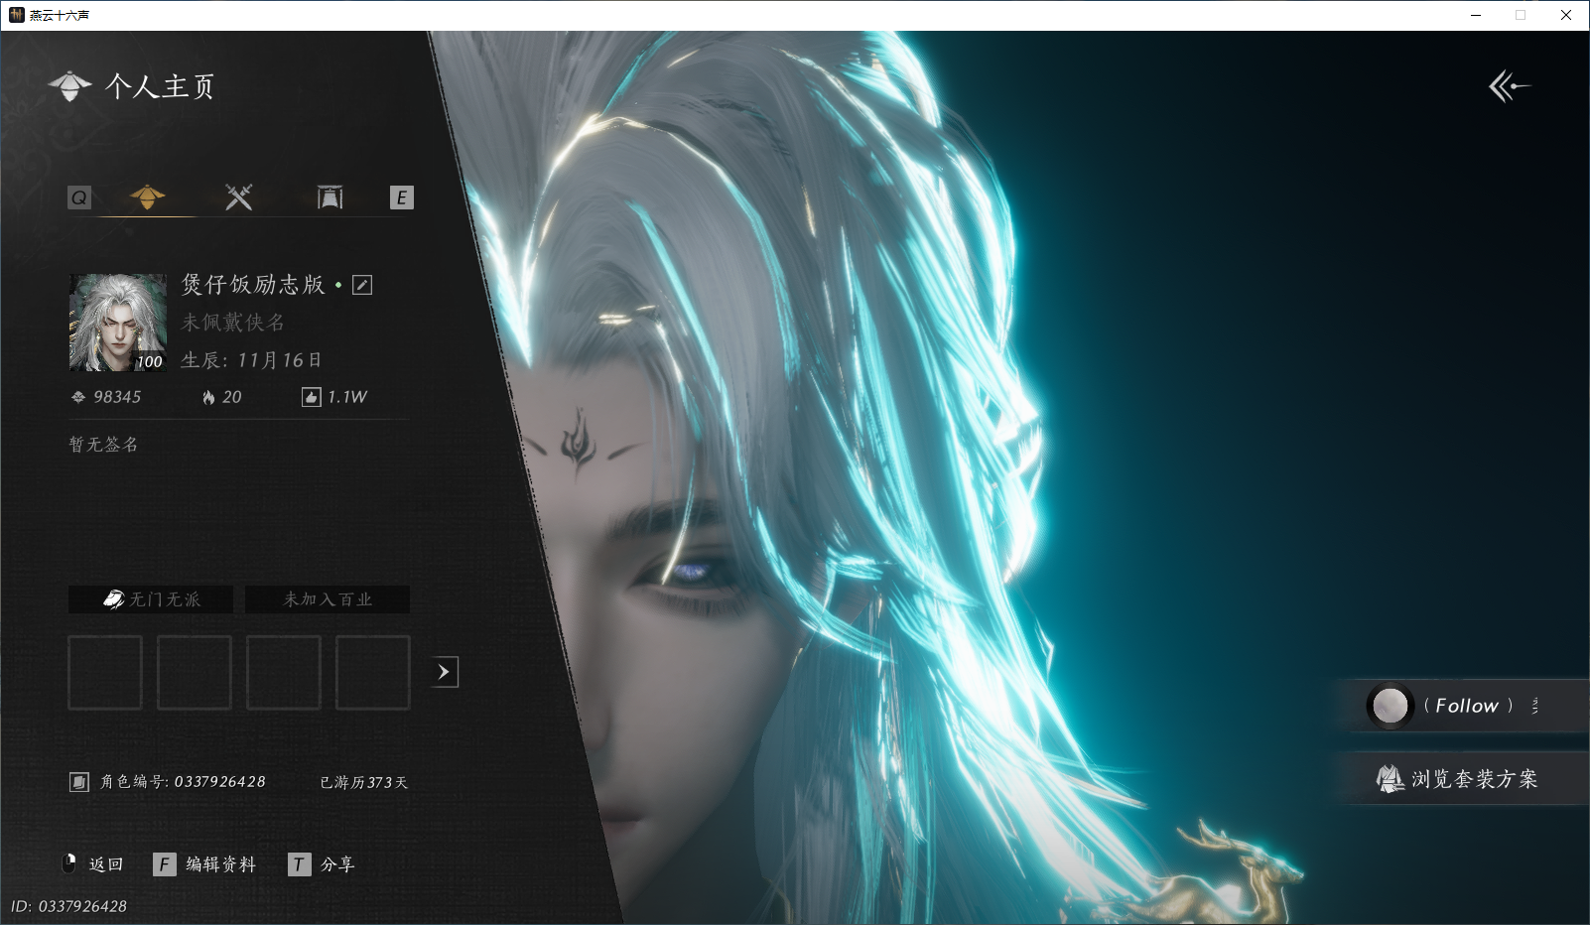Image resolution: width=1590 pixels, height=925 pixels.
Task: Open the banner scroll tab
Action: tap(330, 197)
